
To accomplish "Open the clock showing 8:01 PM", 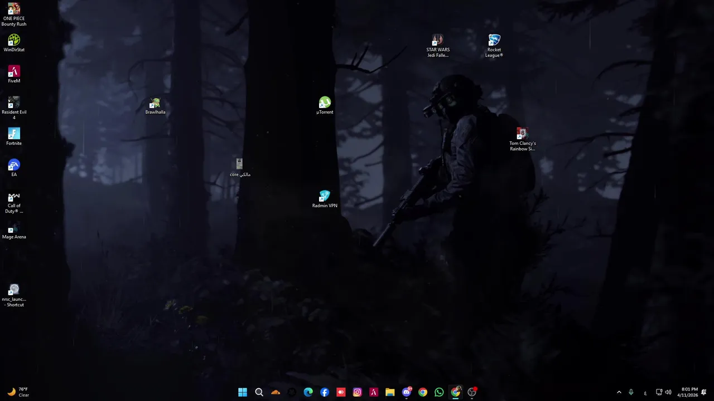I will pos(688,392).
